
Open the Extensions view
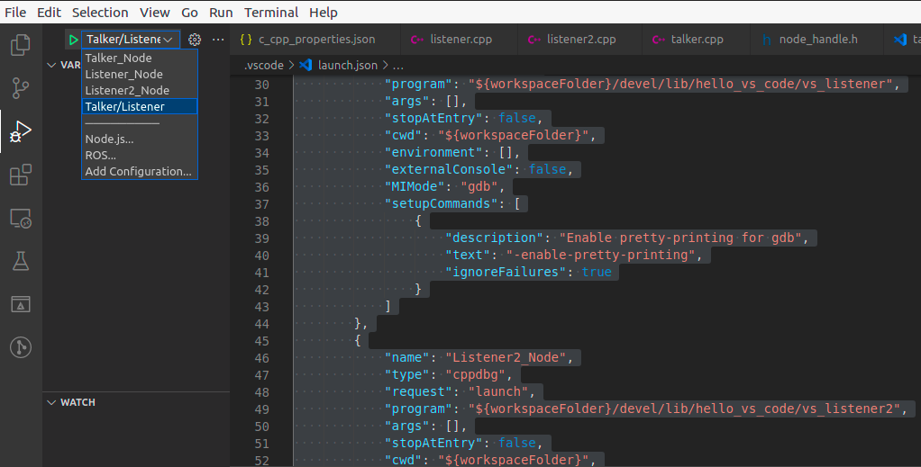(21, 175)
